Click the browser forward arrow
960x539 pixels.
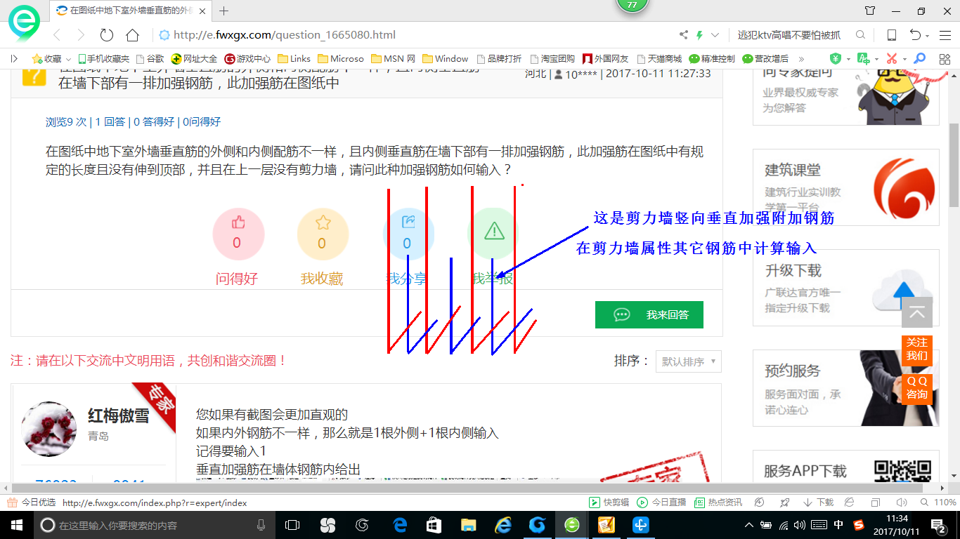(82, 35)
